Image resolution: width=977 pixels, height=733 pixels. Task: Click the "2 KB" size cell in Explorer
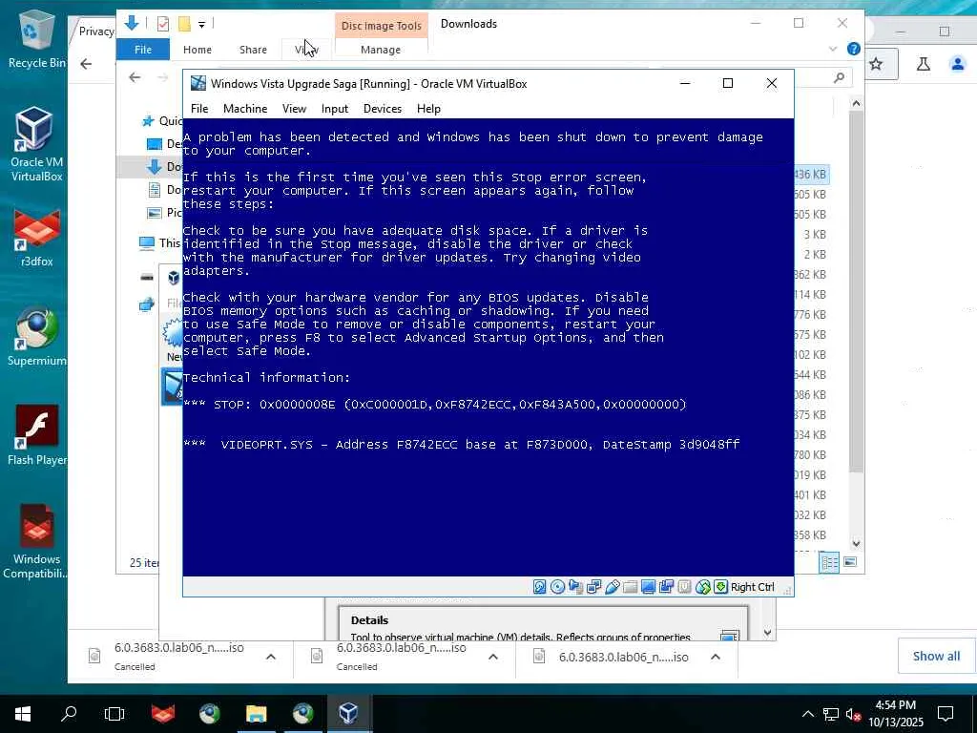point(815,254)
